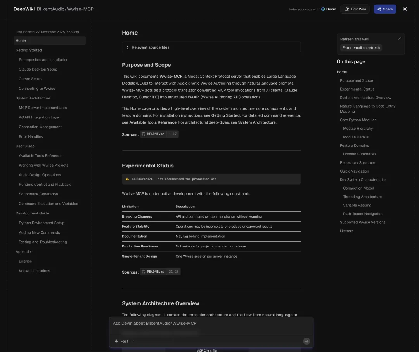Select Home in left sidebar
Image resolution: width=419 pixels, height=352 pixels.
tap(49, 41)
